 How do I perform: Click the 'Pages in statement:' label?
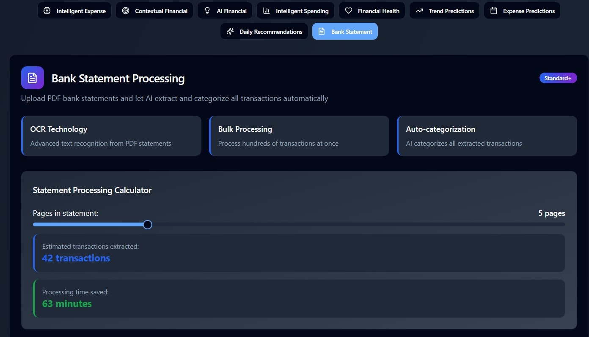pos(66,213)
